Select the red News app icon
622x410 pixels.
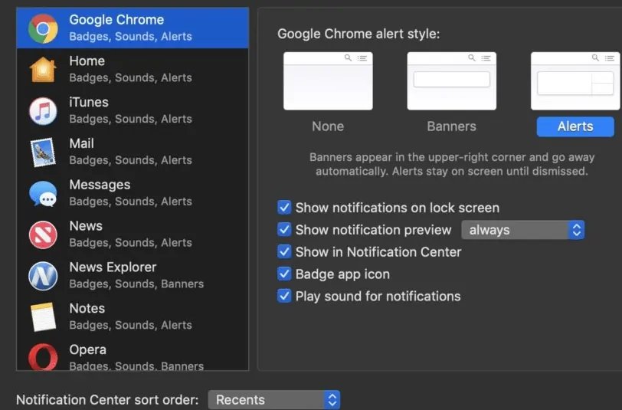[x=43, y=235]
